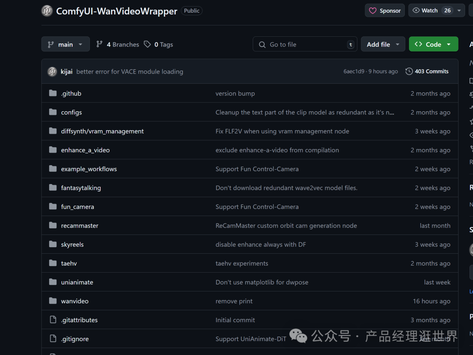
Task: Open the green Code dropdown button
Action: click(434, 44)
